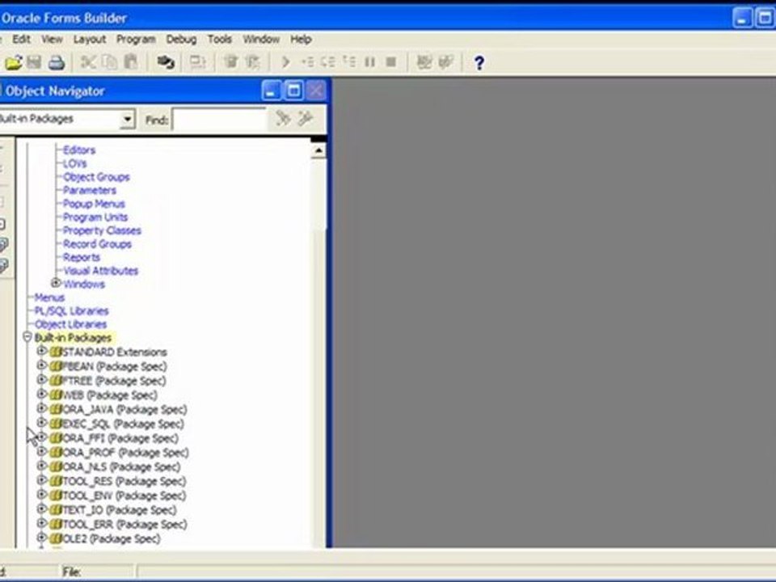Click the Open folder toolbar icon

(x=14, y=62)
